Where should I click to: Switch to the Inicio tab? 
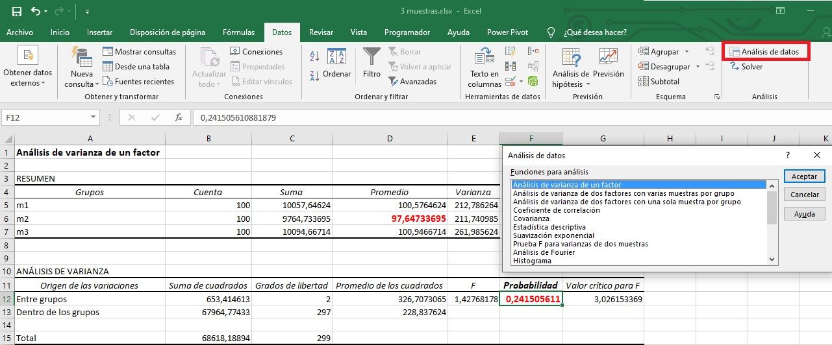60,32
